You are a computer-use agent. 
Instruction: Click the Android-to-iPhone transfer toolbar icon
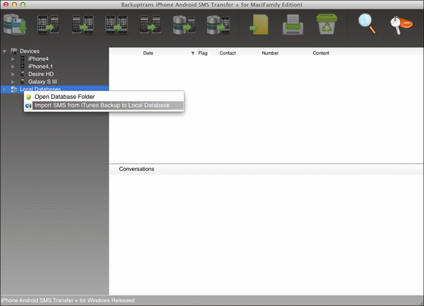[x=83, y=25]
